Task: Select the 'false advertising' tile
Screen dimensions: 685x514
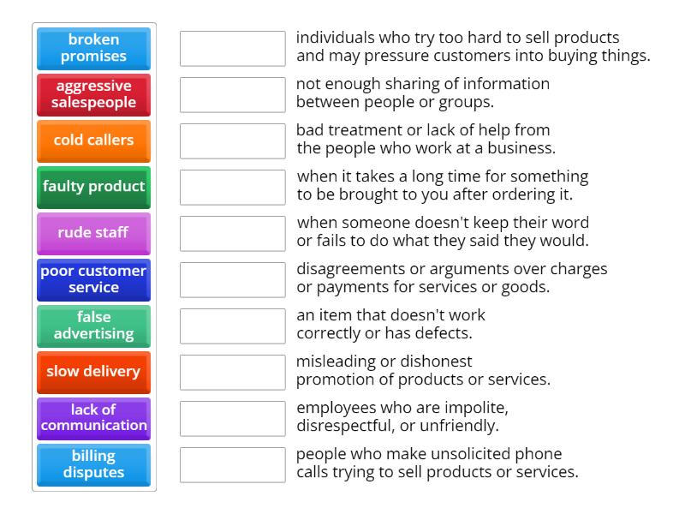Action: (93, 326)
